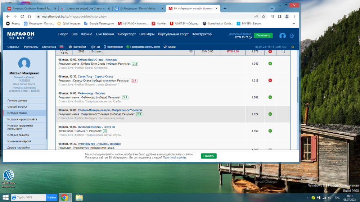The width and height of the screenshot is (360, 202).
Task: Reload the page with the refresh icon
Action: coord(22,17)
